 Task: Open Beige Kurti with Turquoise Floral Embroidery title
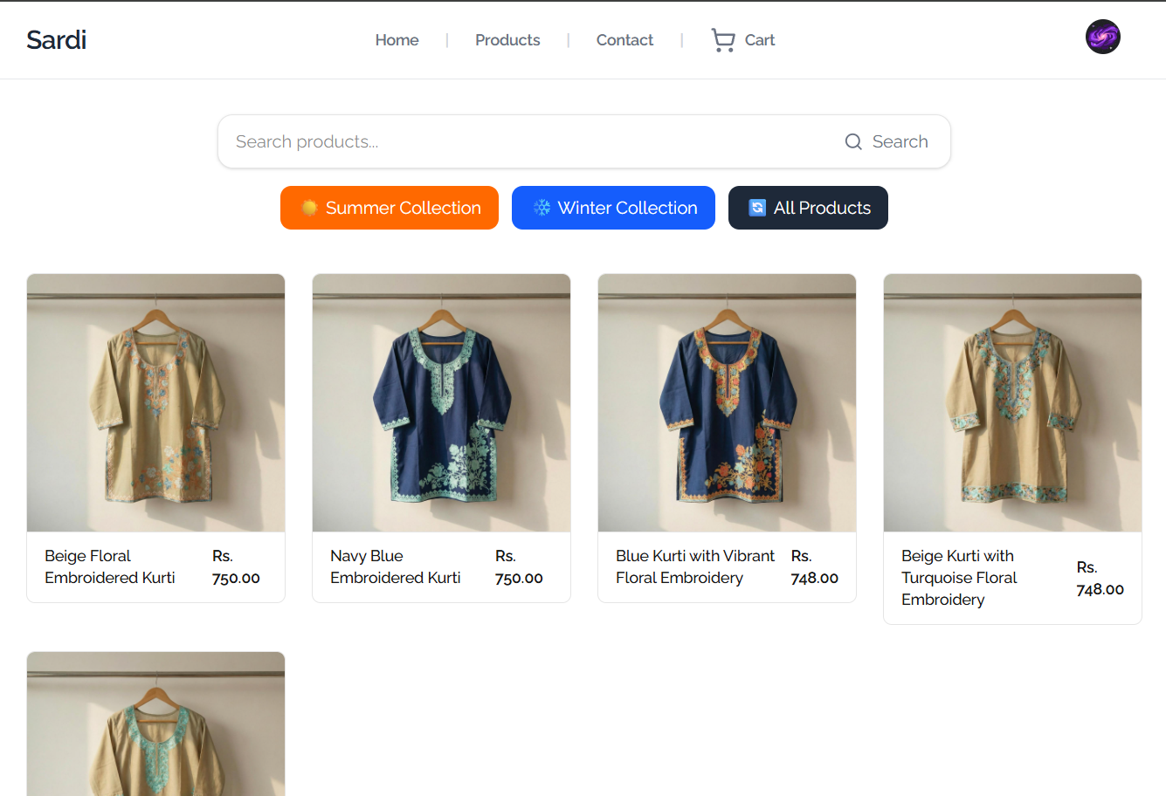959,578
